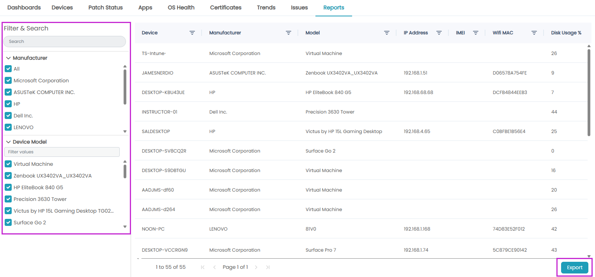The width and height of the screenshot is (595, 277).
Task: Open the IMEI column filter icon
Action: 476,33
